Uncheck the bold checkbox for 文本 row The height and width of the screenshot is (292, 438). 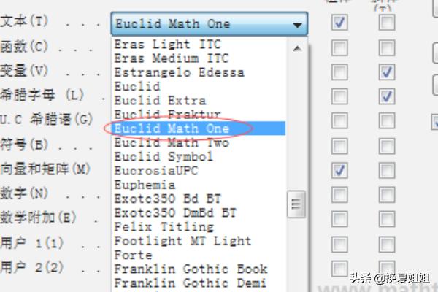[339, 23]
